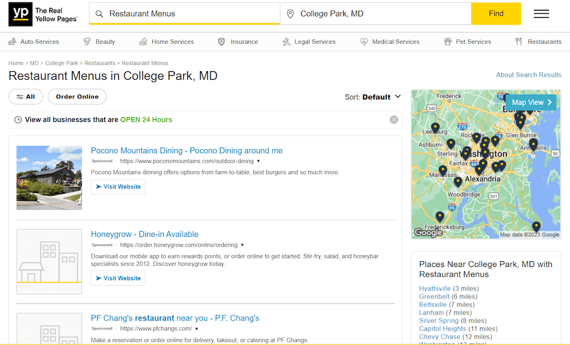Image resolution: width=570 pixels, height=345 pixels.
Task: Open Capitol Heights nearby place link
Action: 442,328
